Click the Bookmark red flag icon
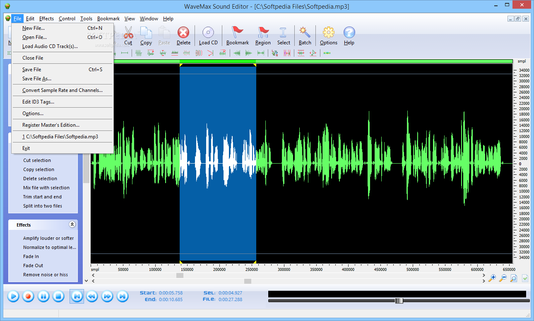 click(x=238, y=32)
